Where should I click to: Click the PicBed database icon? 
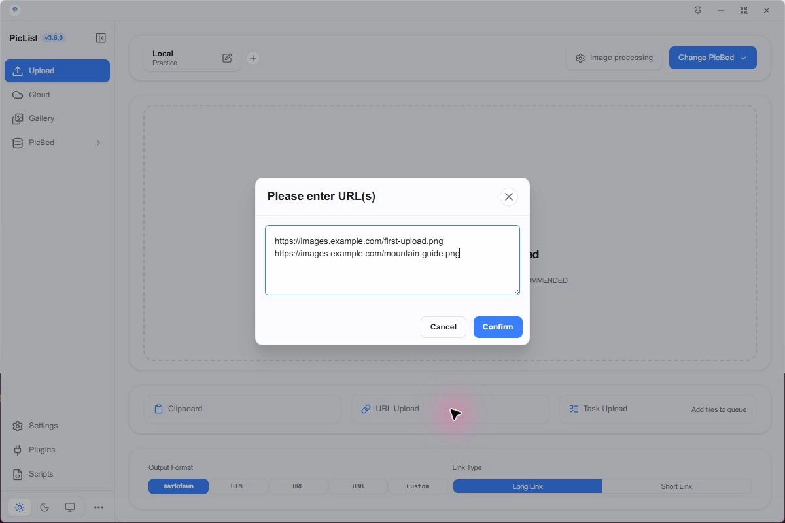[18, 143]
